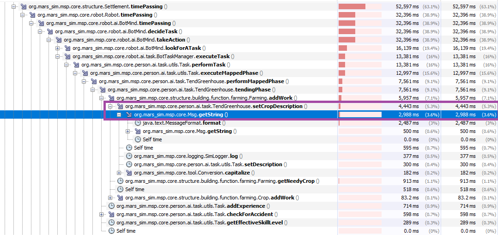Expand the Conversion.capitalize node
498x235 pixels.
point(119,173)
